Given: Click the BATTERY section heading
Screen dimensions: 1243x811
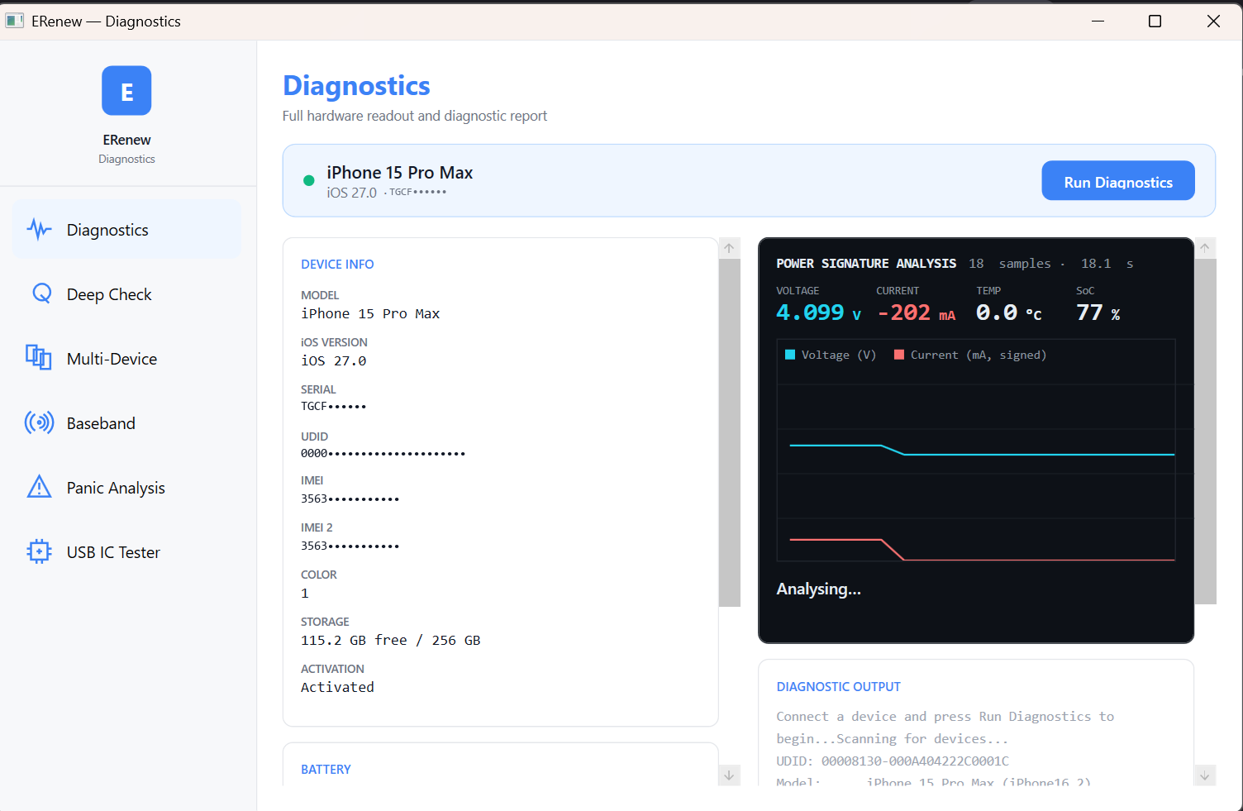Looking at the screenshot, I should 326,770.
